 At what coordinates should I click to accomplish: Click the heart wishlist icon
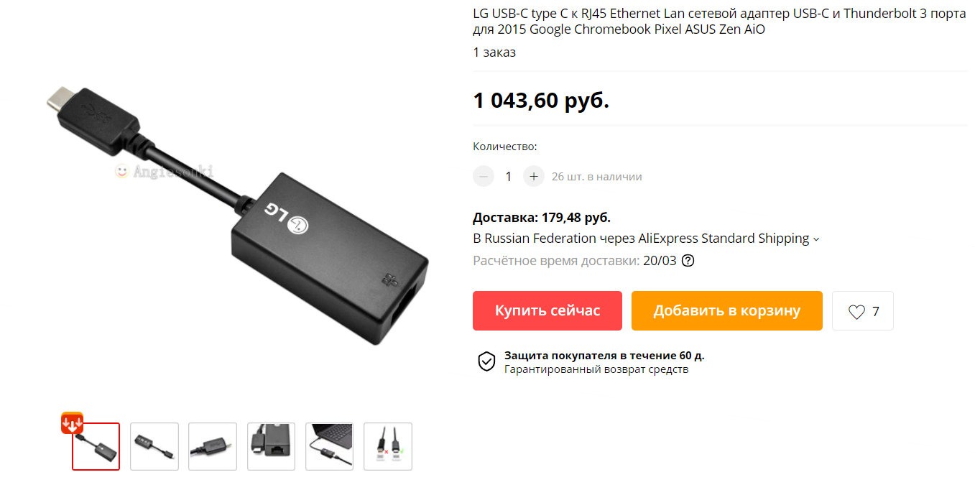856,312
